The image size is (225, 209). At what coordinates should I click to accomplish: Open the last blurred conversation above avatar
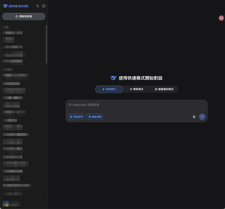click(x=13, y=194)
